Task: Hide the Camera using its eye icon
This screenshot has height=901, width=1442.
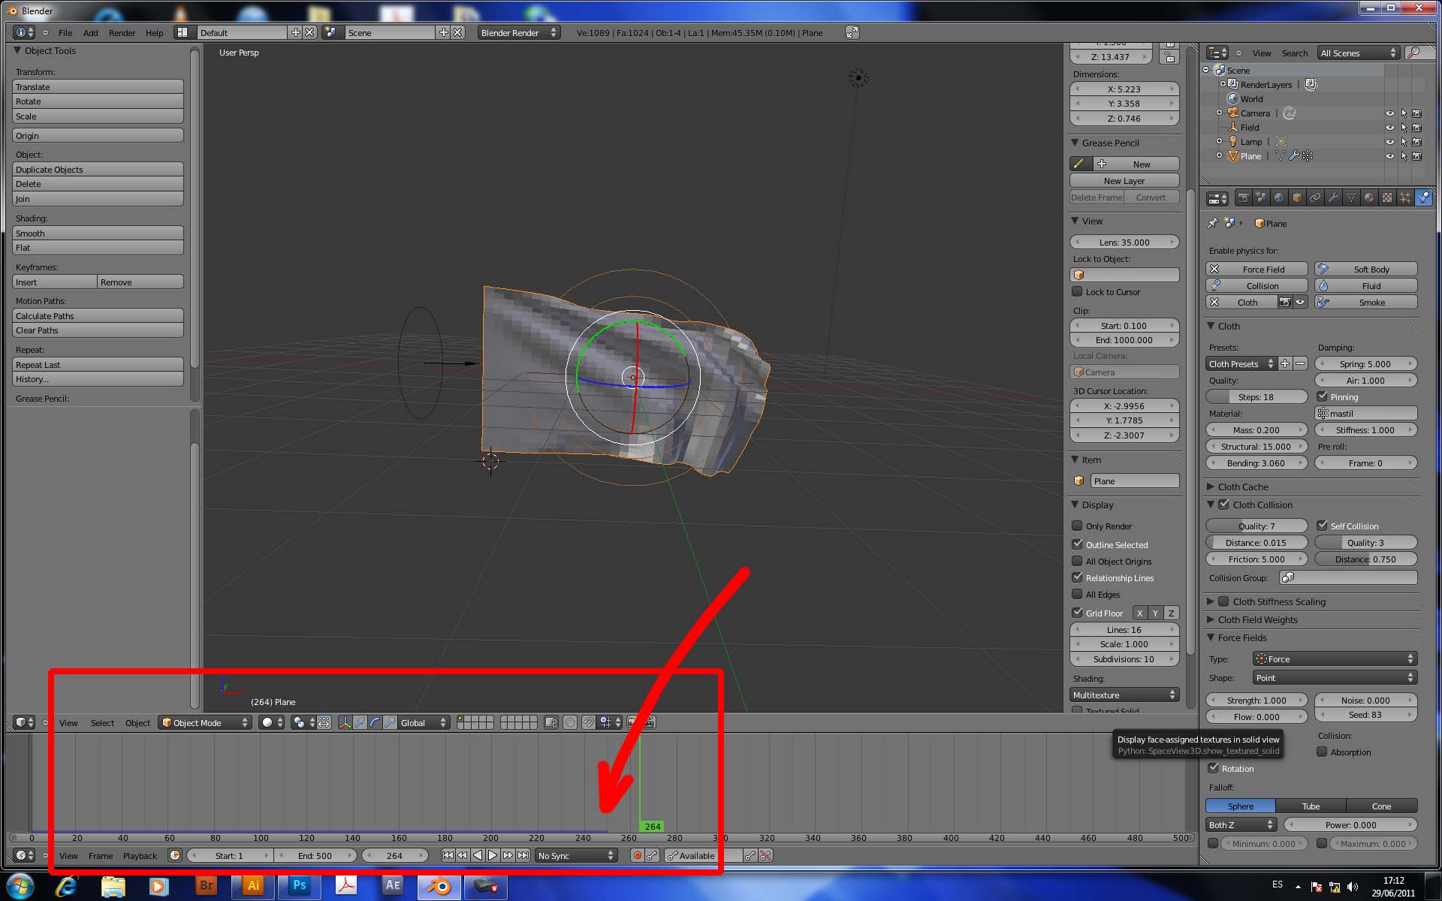Action: click(x=1389, y=113)
